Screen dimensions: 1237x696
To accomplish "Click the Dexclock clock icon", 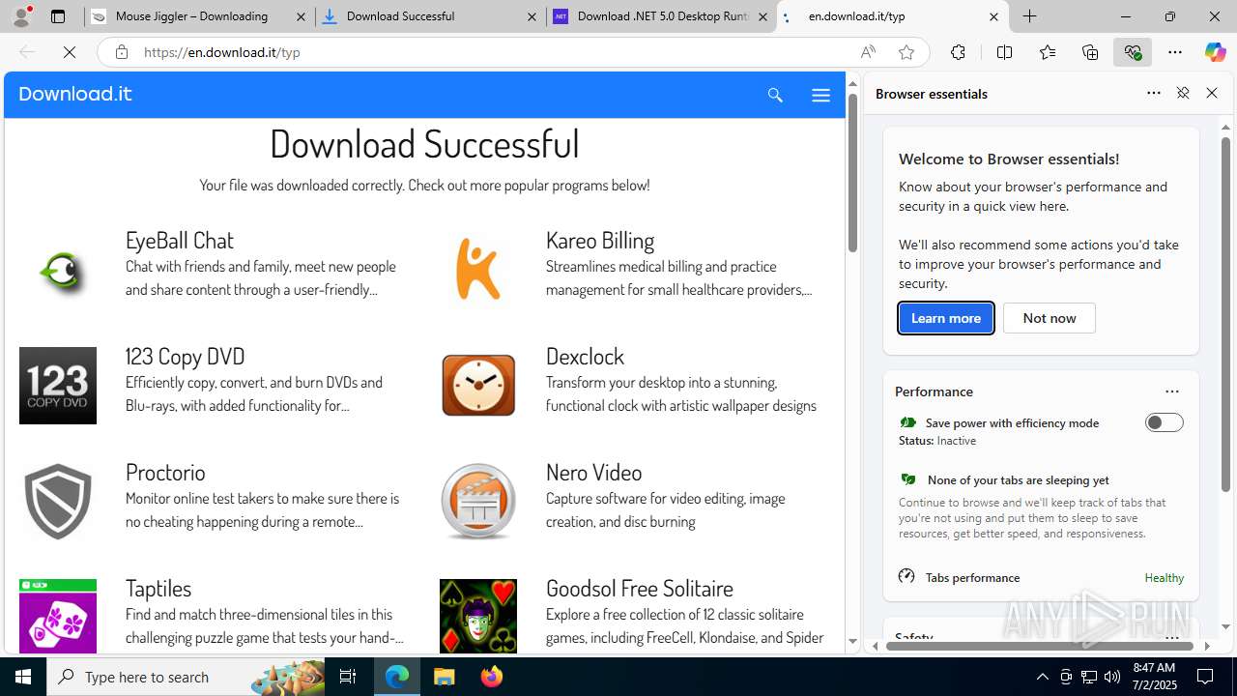I will tap(478, 385).
